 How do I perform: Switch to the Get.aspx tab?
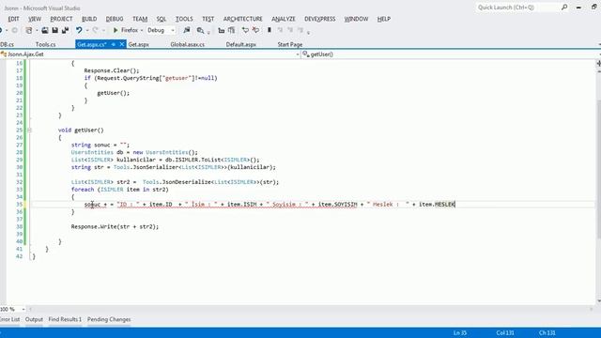[x=138, y=44]
